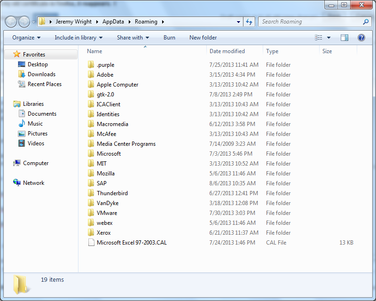This screenshot has height=301, width=376.
Task: Click the Microsoft folder icon
Action: (91, 153)
